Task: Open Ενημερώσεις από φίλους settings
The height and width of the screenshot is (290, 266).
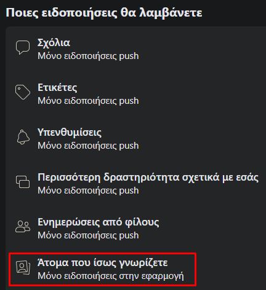Action: [136, 229]
